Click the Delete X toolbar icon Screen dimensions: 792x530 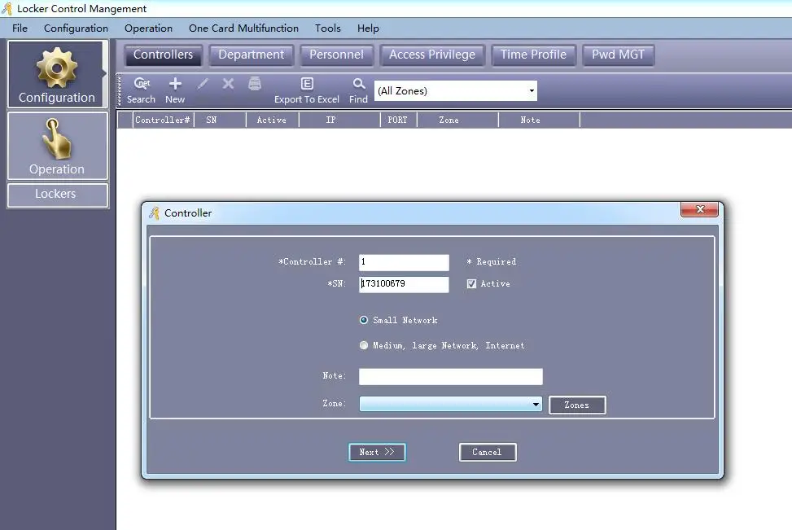pyautogui.click(x=228, y=83)
